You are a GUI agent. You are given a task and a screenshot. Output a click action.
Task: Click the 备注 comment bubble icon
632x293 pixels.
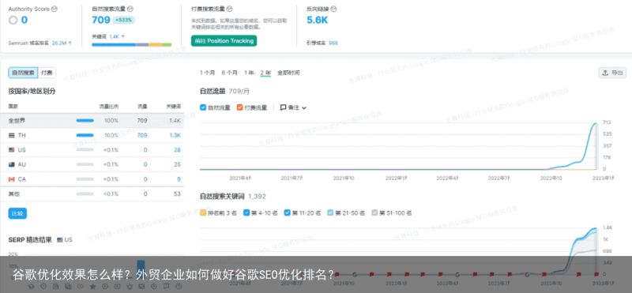(283, 107)
